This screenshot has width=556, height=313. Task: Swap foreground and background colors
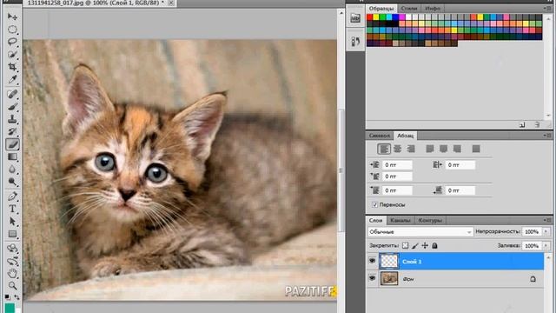(17, 296)
